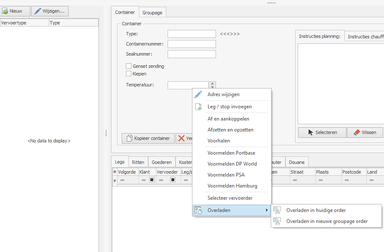Increase Temperatuur with the up spinner
Image resolution: width=384 pixels, height=252 pixels.
(x=212, y=83)
